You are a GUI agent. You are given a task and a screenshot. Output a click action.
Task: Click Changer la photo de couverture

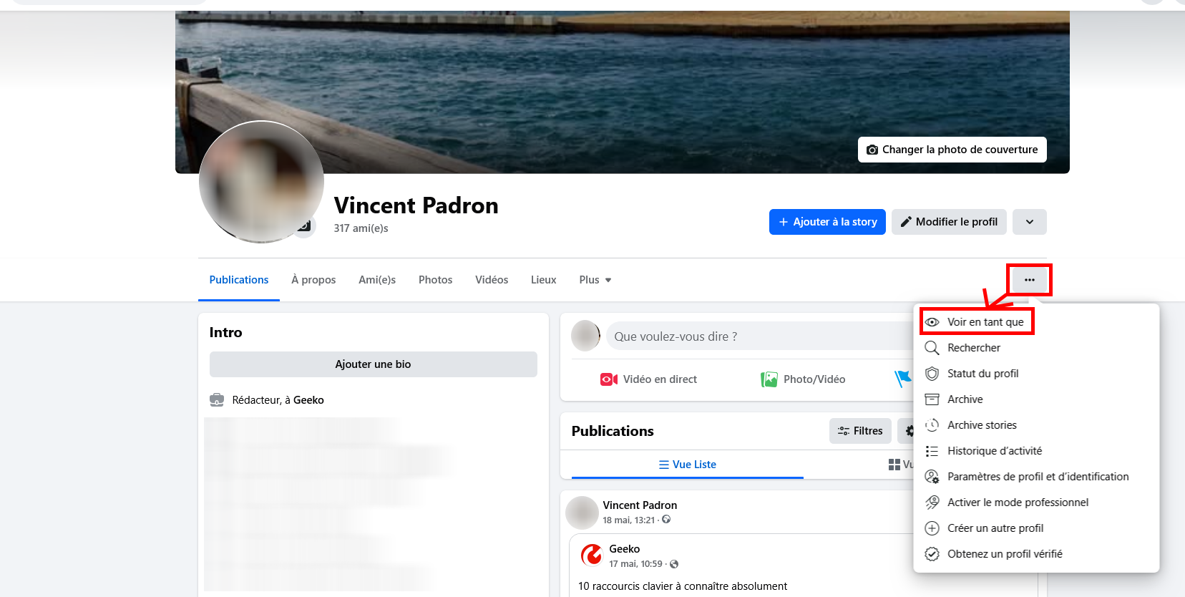click(x=952, y=150)
